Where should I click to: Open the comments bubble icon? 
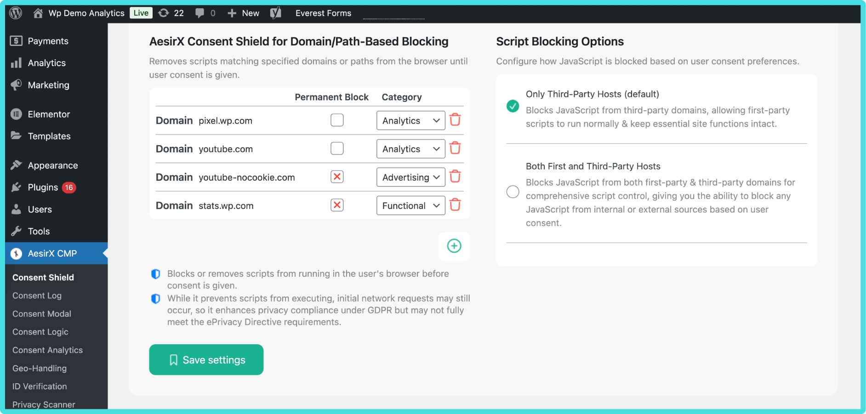(199, 13)
